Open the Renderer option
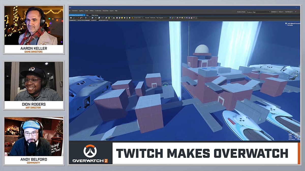The width and height of the screenshot is (305, 171). point(94,20)
